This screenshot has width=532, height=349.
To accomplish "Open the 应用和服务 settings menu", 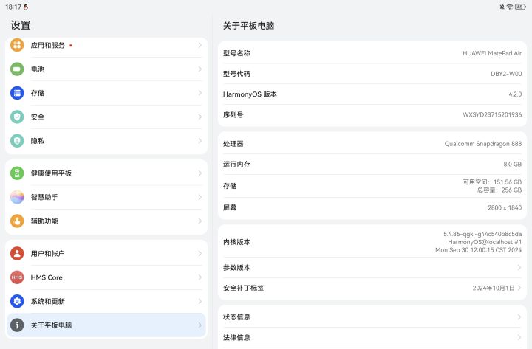I will [x=106, y=45].
